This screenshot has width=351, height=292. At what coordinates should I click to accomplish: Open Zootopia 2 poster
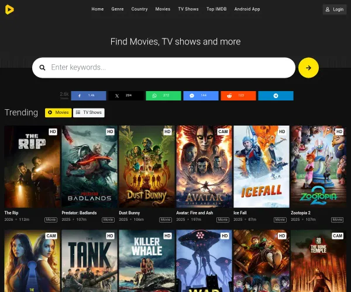pyautogui.click(x=319, y=166)
